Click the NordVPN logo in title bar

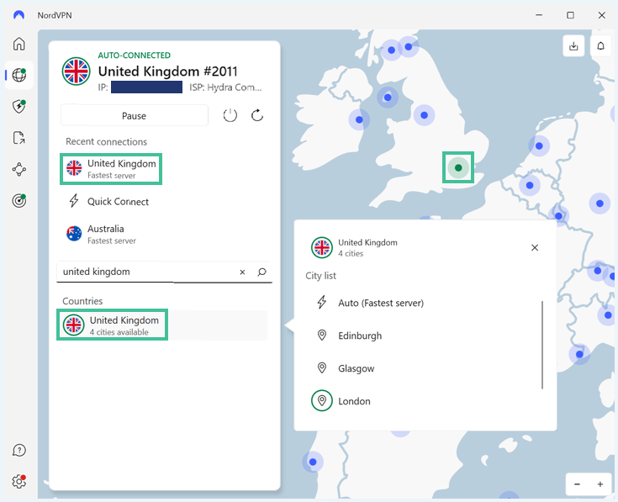coord(18,15)
